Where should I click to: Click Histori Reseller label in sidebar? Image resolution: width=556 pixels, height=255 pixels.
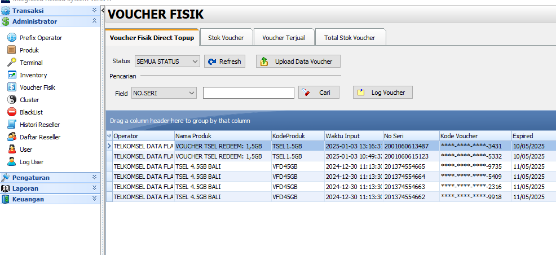(39, 125)
